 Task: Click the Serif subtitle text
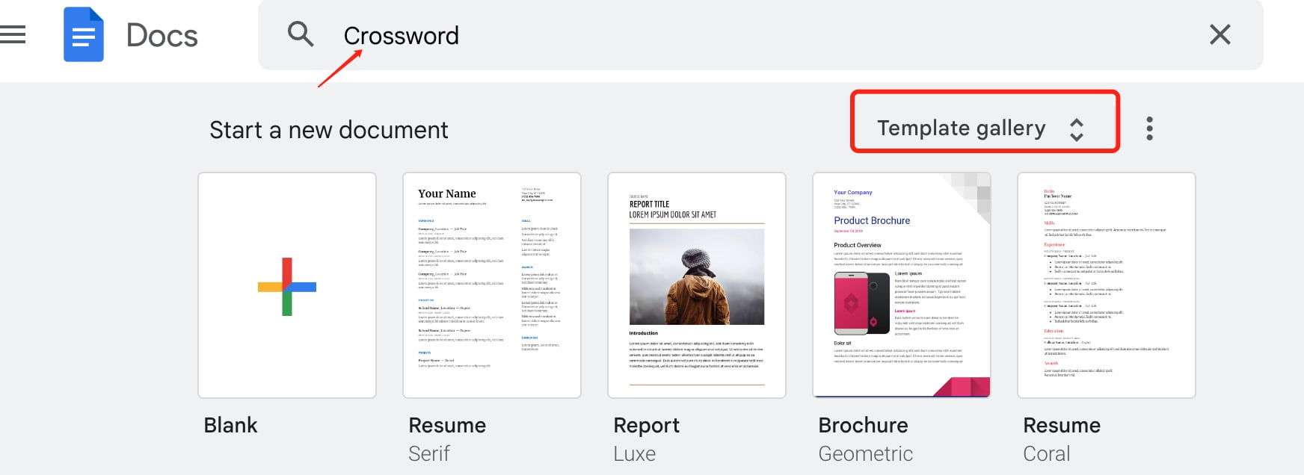click(x=429, y=453)
